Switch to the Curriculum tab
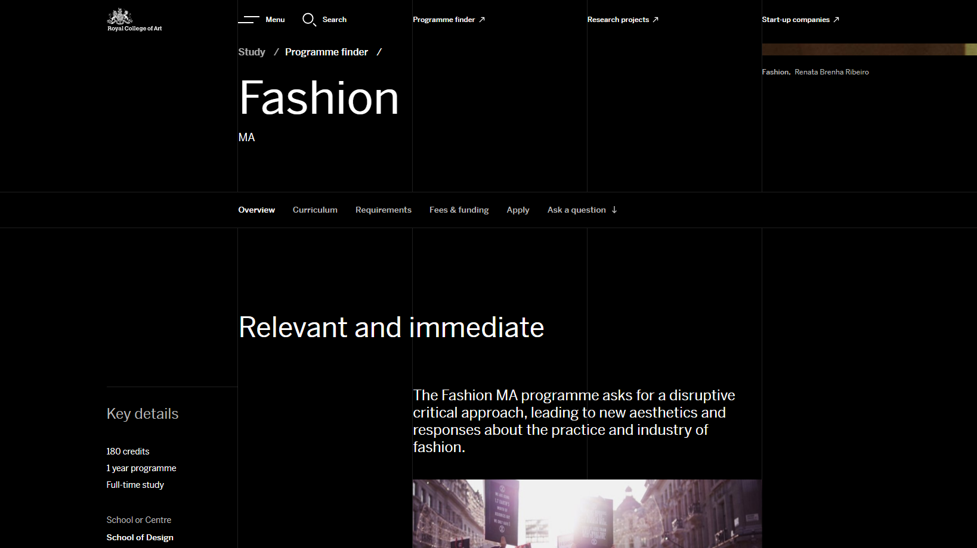 (315, 210)
